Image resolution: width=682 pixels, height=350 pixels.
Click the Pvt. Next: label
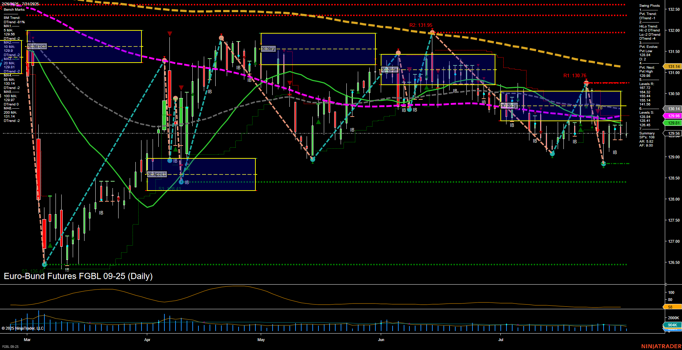(647, 68)
